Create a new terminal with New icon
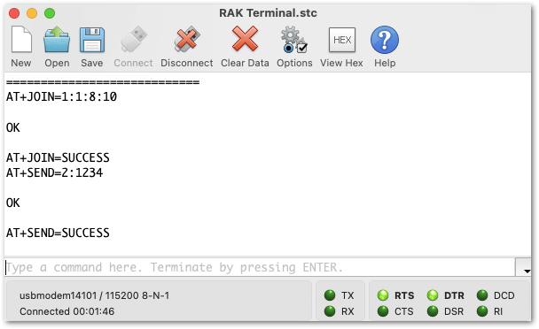 tap(21, 40)
